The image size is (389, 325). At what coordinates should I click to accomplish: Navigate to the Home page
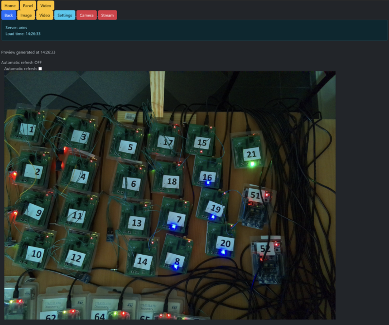click(9, 5)
